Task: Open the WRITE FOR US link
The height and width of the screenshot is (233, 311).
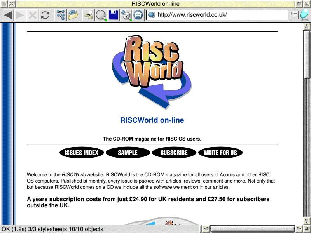Action: (x=220, y=153)
